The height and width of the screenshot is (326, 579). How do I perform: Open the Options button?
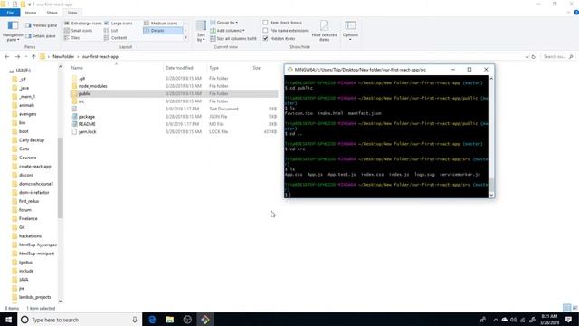(350, 30)
